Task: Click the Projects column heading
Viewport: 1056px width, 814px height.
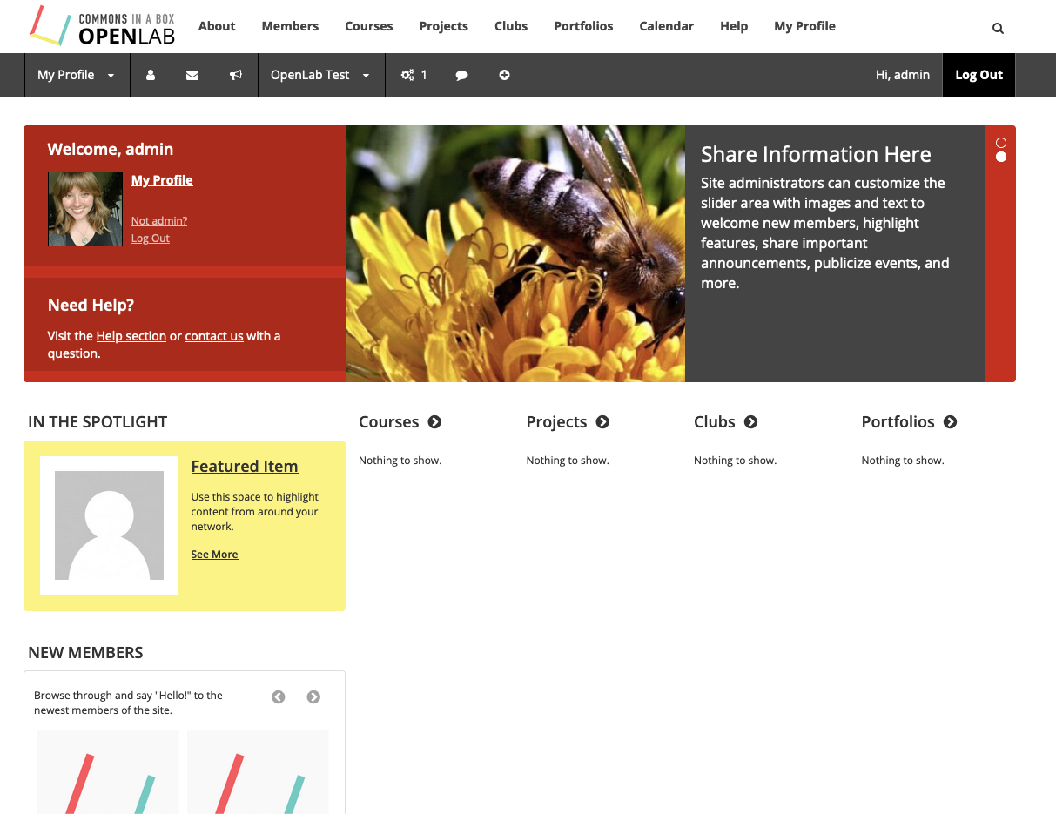Action: pyautogui.click(x=557, y=422)
